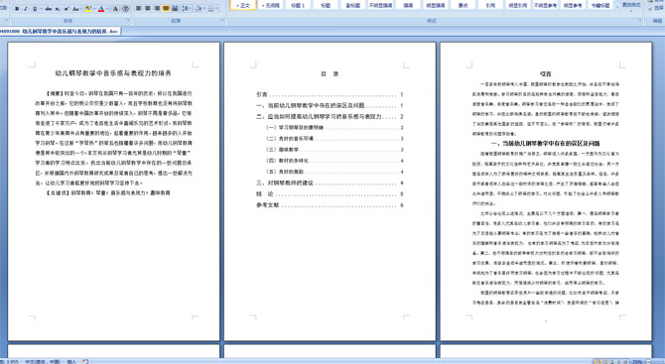
Task: Click the subscript icon
Action: coord(58,9)
